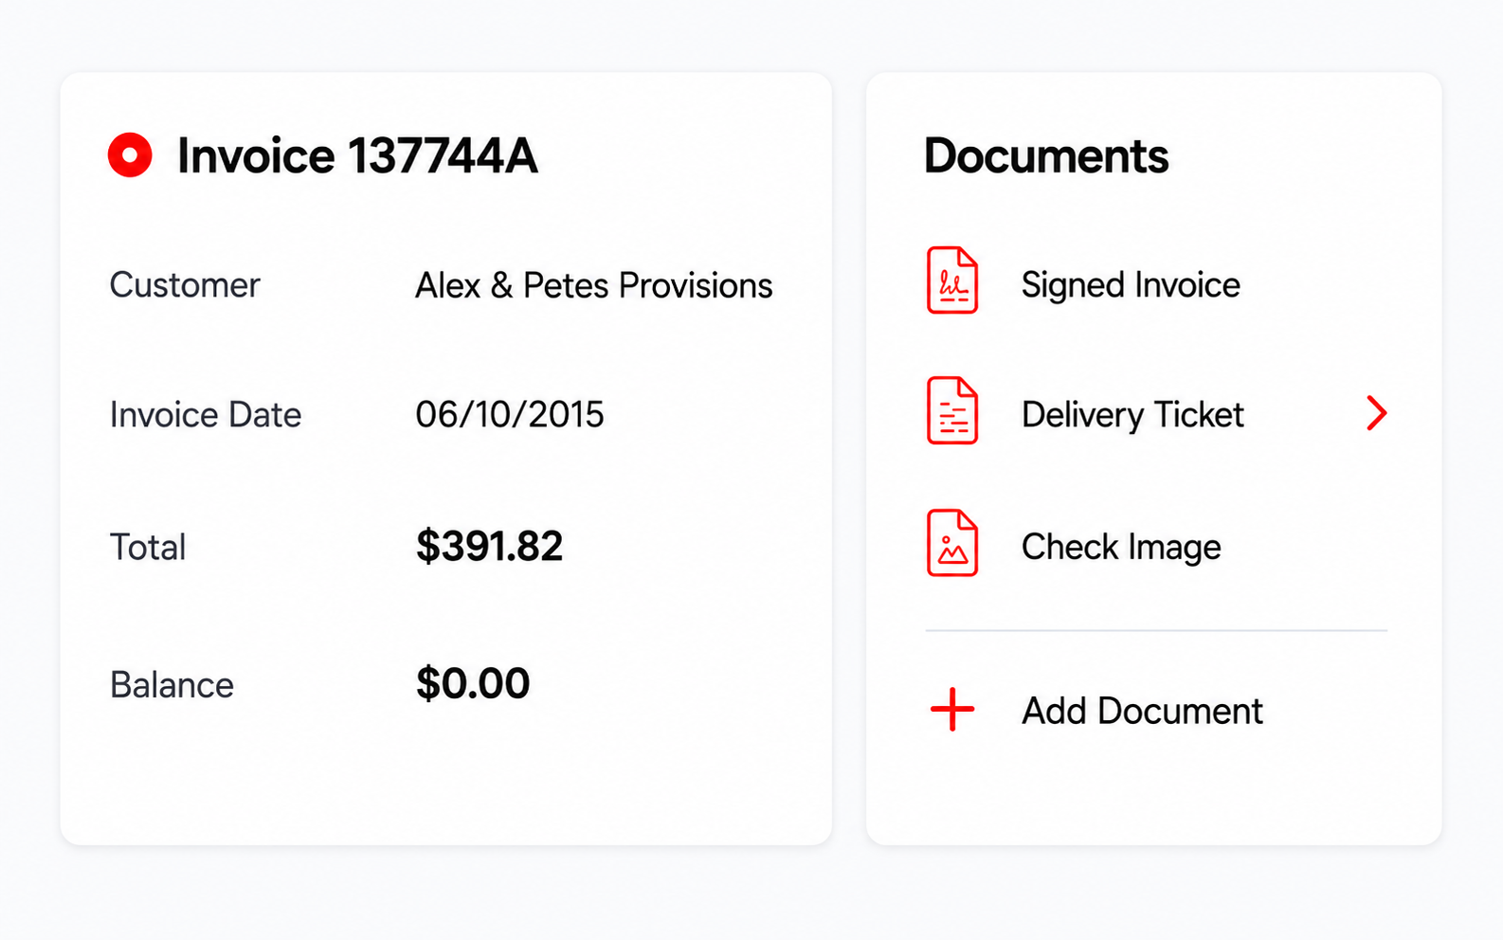Viewport: 1503px width, 940px height.
Task: Click the total amount $391.82
Action: pos(489,546)
